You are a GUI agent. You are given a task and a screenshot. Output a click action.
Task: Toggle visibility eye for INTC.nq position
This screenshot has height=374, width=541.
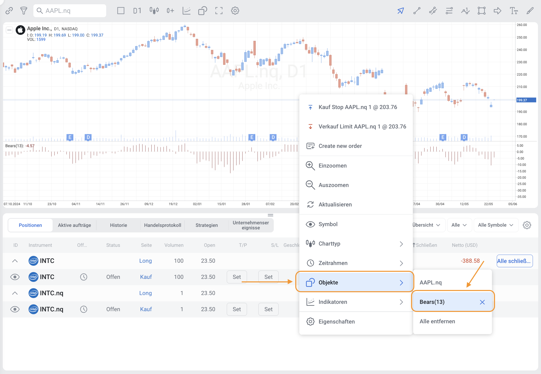coord(15,309)
